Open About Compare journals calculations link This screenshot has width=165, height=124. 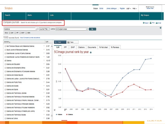(x=31, y=38)
